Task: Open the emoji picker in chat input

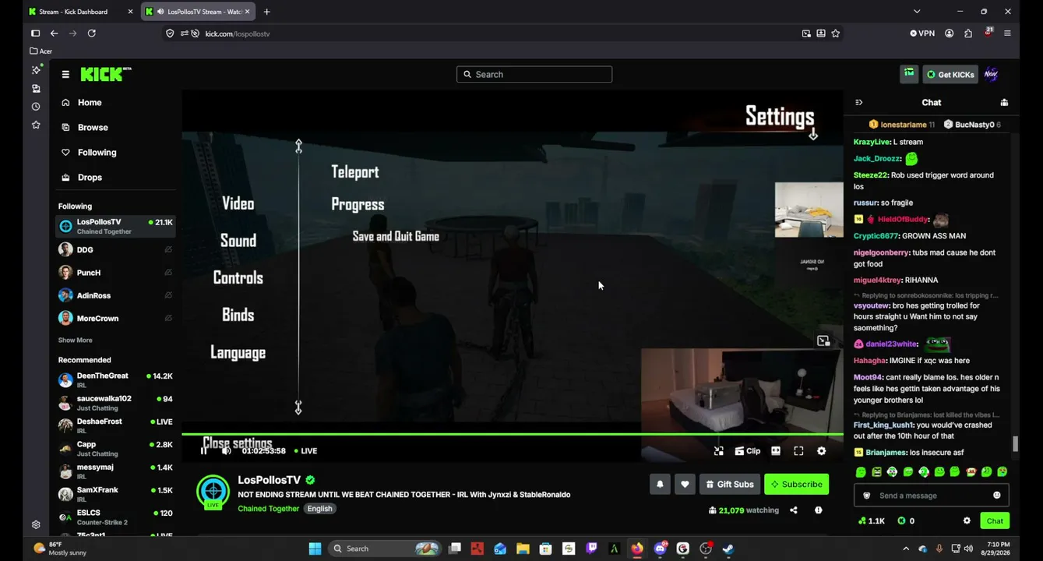Action: click(997, 496)
